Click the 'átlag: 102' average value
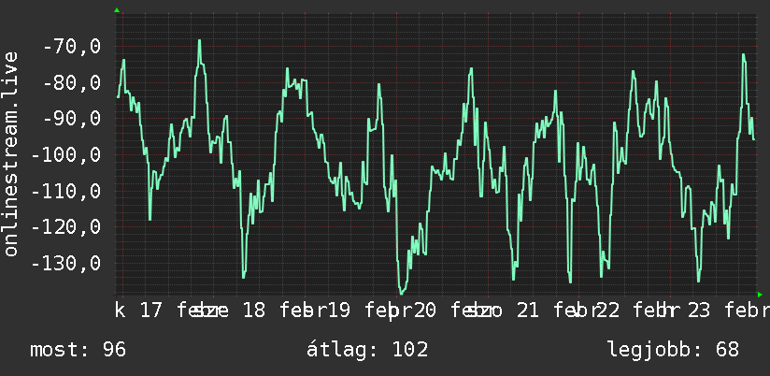The width and height of the screenshot is (770, 376). pos(367,350)
